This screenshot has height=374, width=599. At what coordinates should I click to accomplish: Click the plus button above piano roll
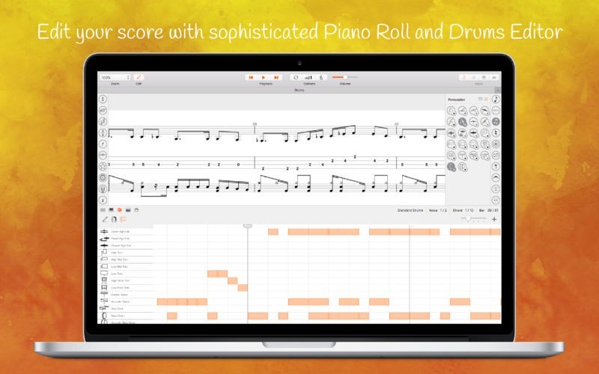(x=494, y=220)
